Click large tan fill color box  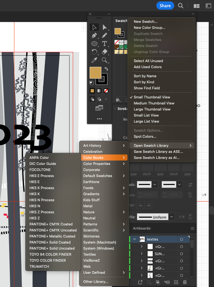coord(95,73)
